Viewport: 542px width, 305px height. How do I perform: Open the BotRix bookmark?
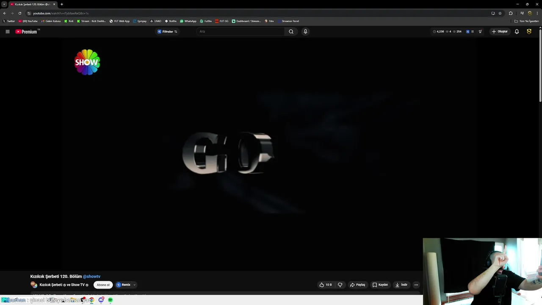coord(171,21)
